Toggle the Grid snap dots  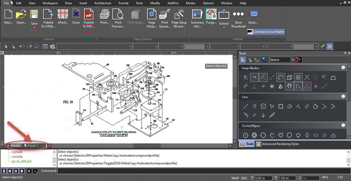pyautogui.click(x=316, y=77)
